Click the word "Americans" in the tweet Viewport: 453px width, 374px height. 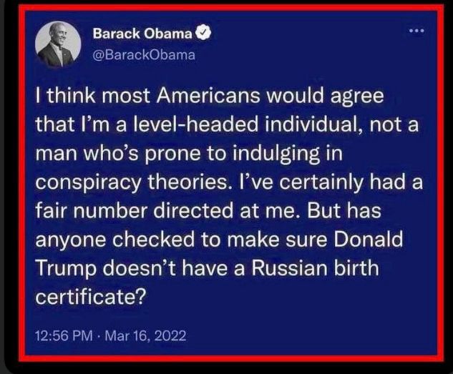pyautogui.click(x=208, y=96)
